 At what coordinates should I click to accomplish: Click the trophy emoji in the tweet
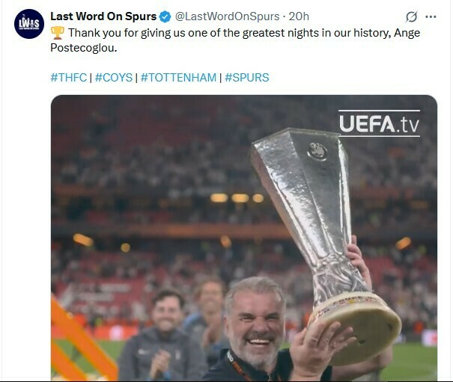57,33
